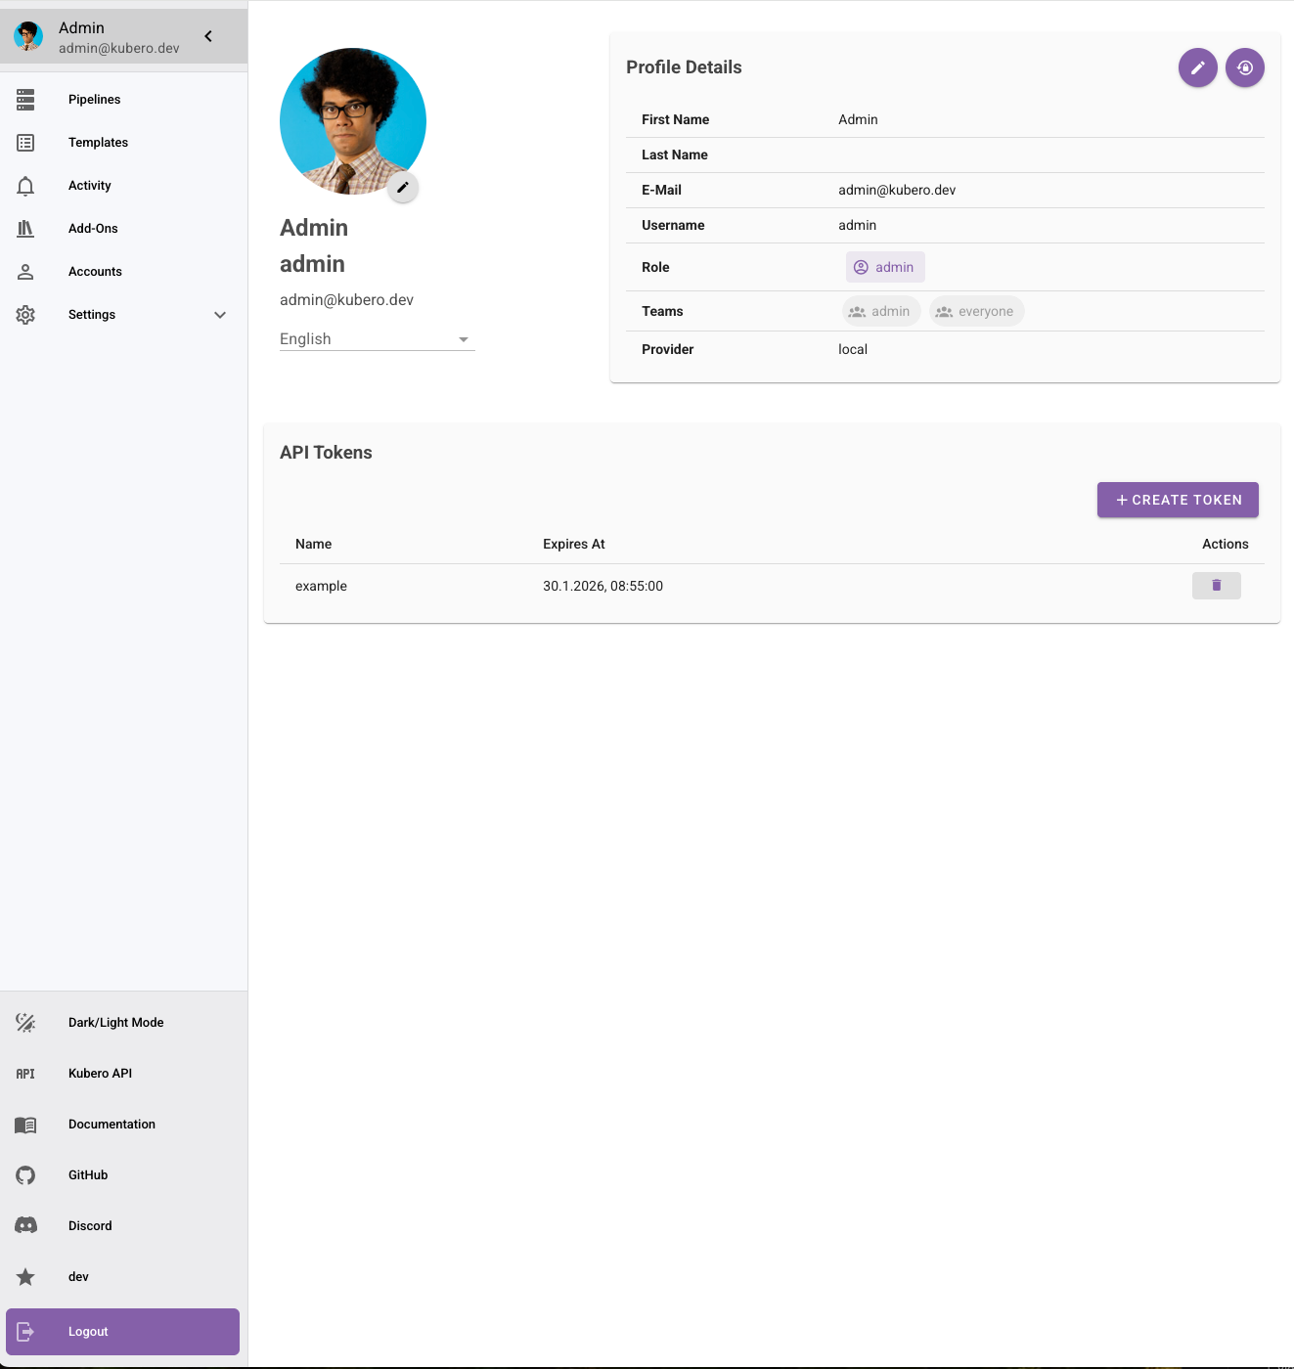Click the Logout button
This screenshot has width=1294, height=1369.
[122, 1332]
